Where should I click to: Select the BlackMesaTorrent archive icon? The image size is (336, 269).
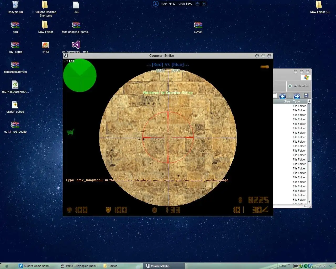point(15,65)
